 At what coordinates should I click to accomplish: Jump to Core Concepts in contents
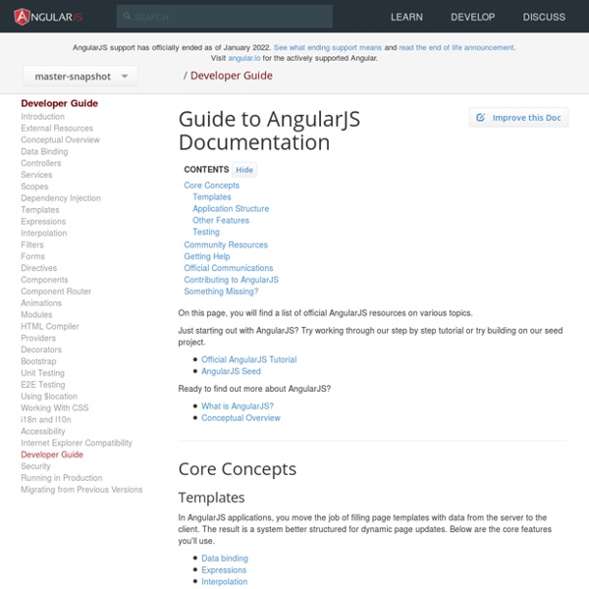(x=211, y=186)
